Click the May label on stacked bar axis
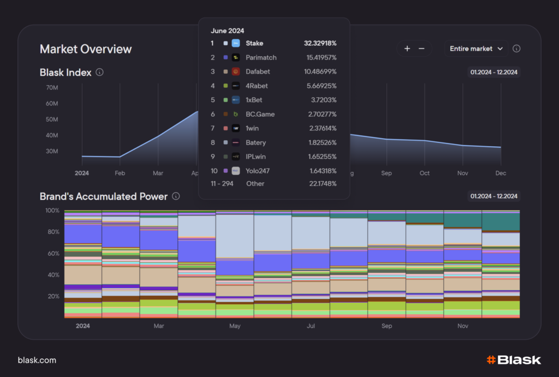 (x=235, y=326)
